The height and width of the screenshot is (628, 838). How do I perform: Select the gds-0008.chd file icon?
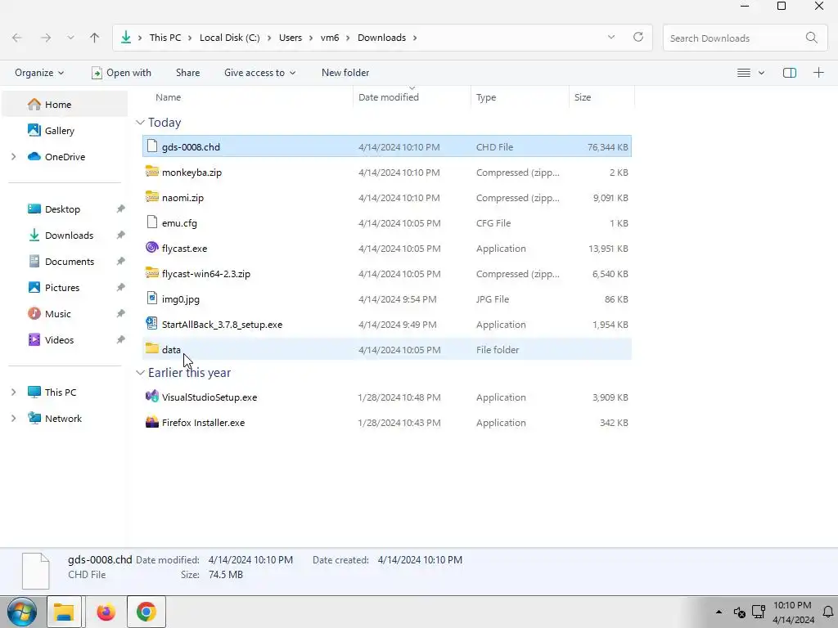(152, 146)
